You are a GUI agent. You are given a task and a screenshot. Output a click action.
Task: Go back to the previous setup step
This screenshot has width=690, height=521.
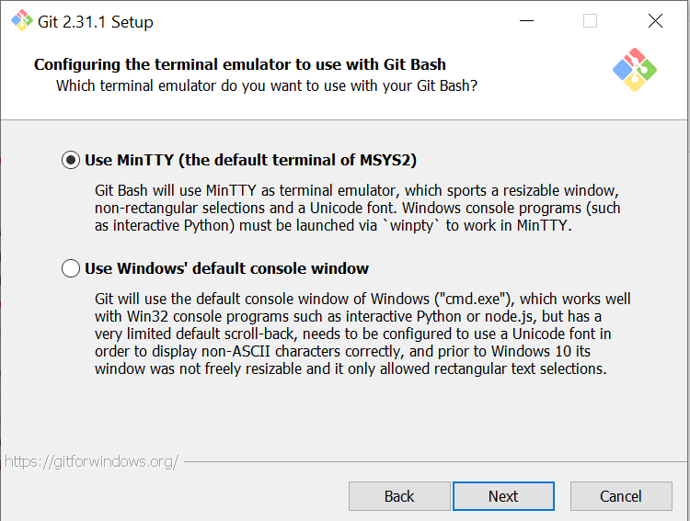(398, 496)
